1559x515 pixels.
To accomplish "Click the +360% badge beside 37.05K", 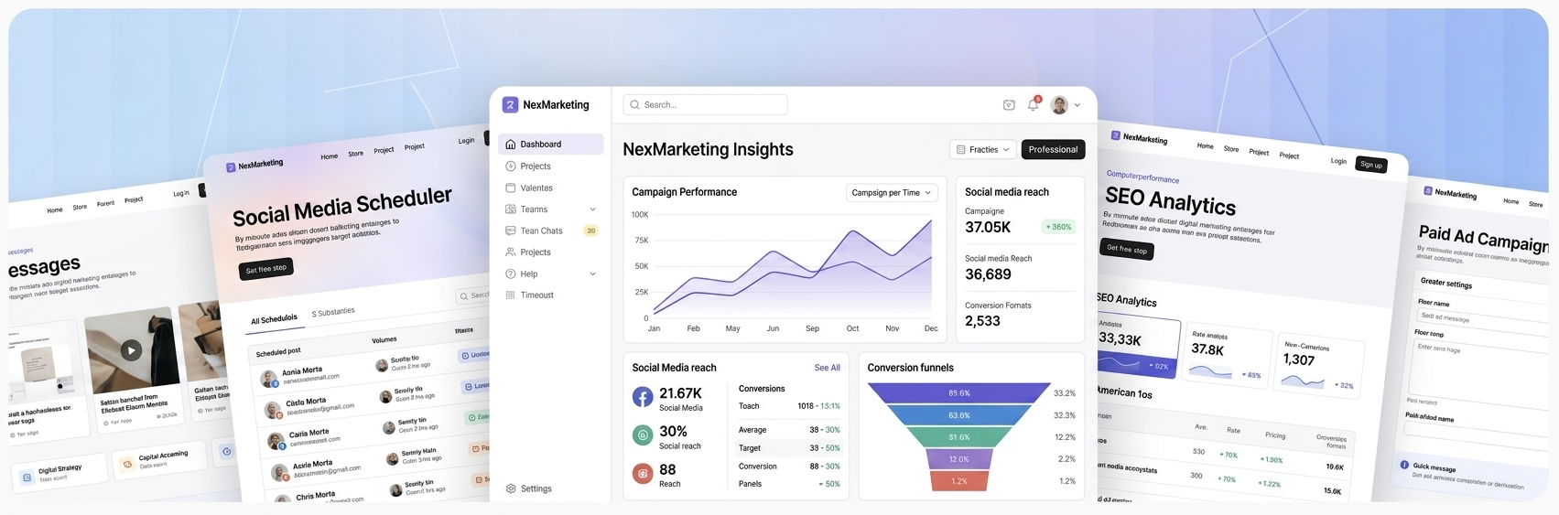I will pos(1058,227).
